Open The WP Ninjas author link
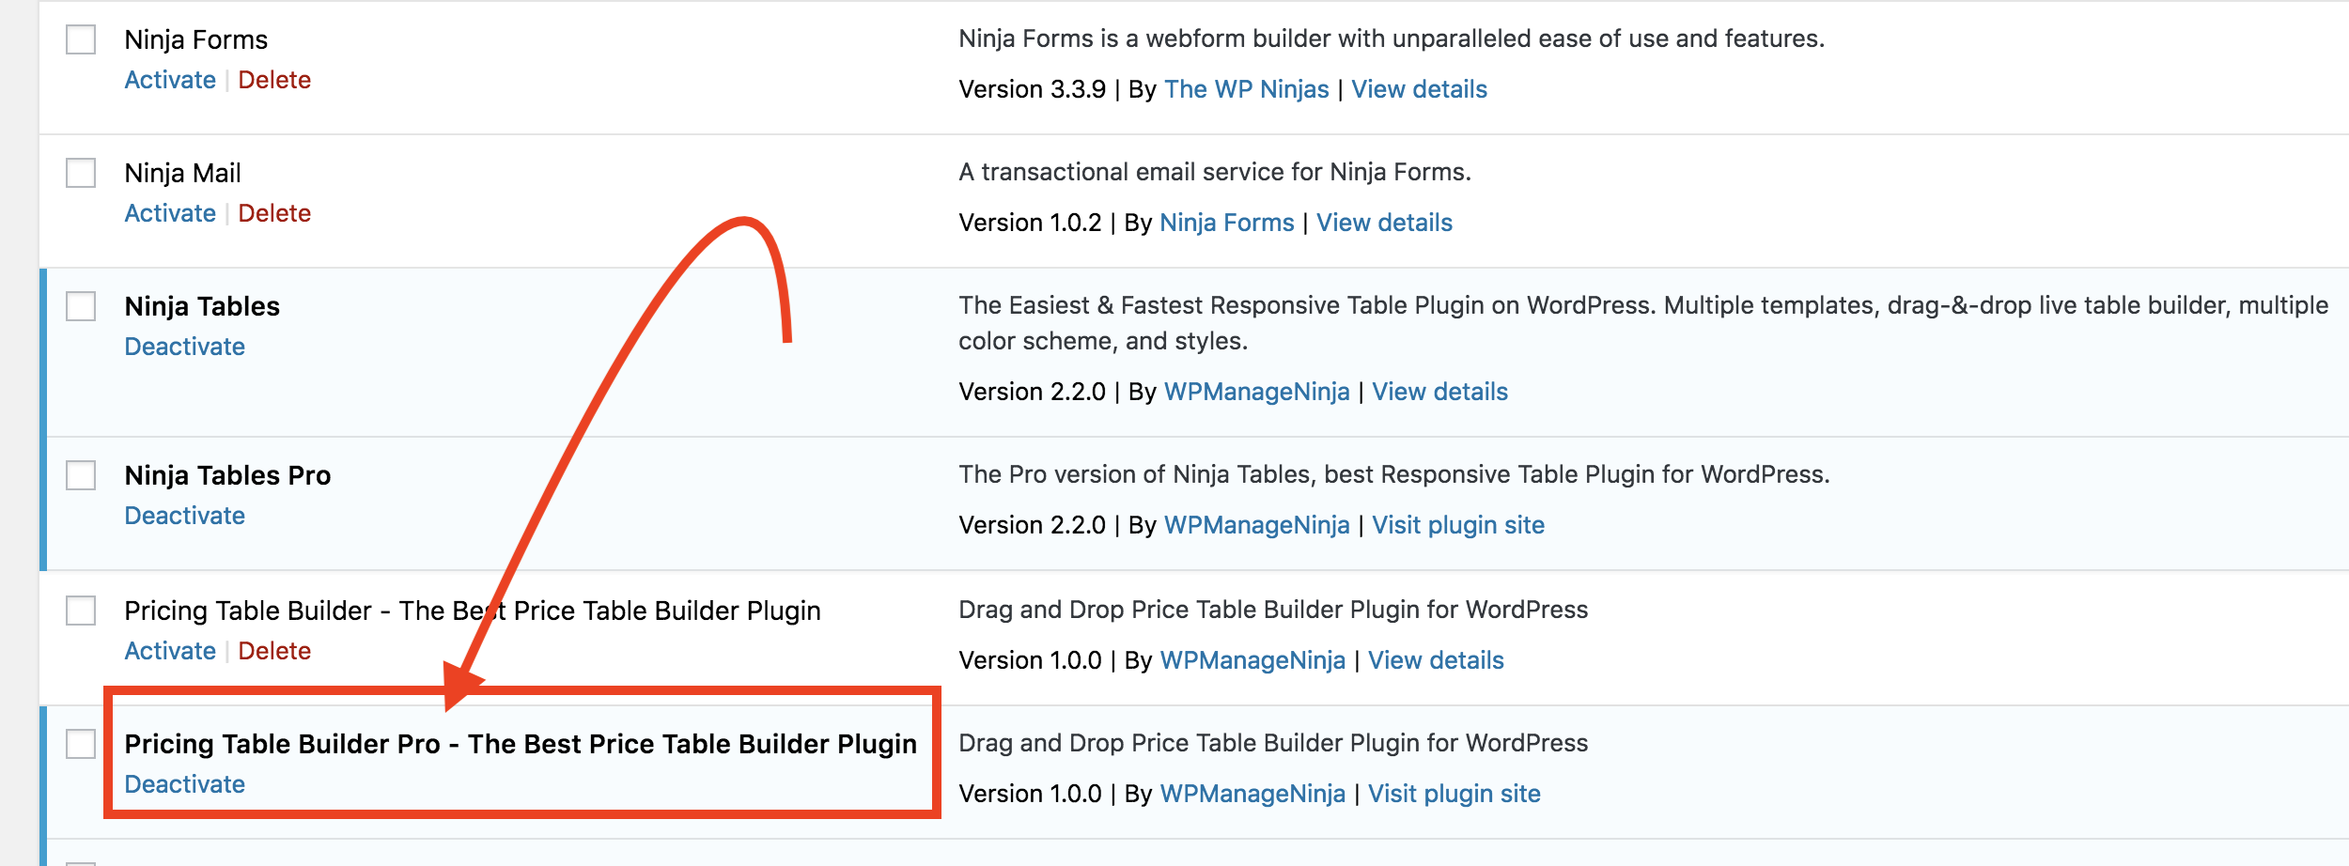 tap(1246, 89)
